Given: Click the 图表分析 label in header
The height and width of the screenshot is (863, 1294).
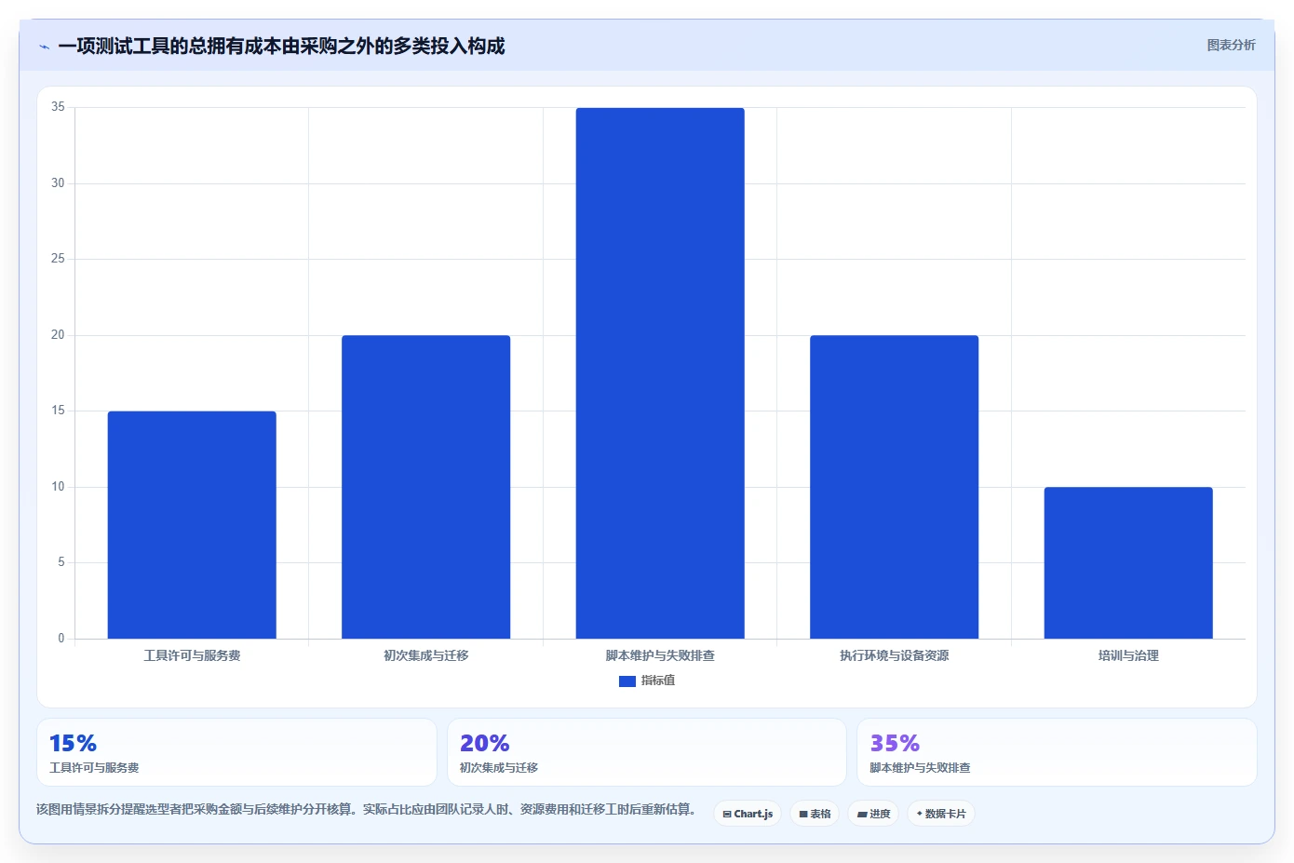Looking at the screenshot, I should [x=1231, y=45].
